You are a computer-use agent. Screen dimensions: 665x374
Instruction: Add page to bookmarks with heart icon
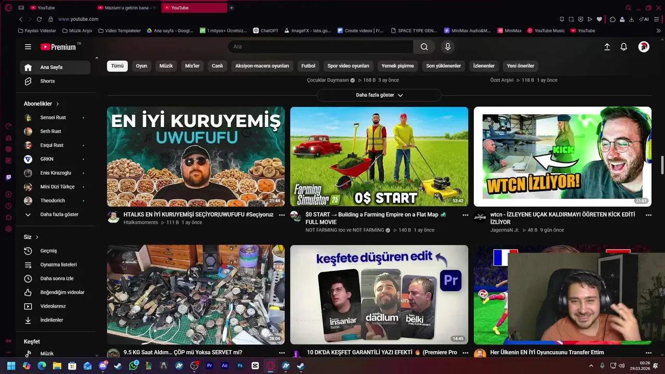(599, 19)
